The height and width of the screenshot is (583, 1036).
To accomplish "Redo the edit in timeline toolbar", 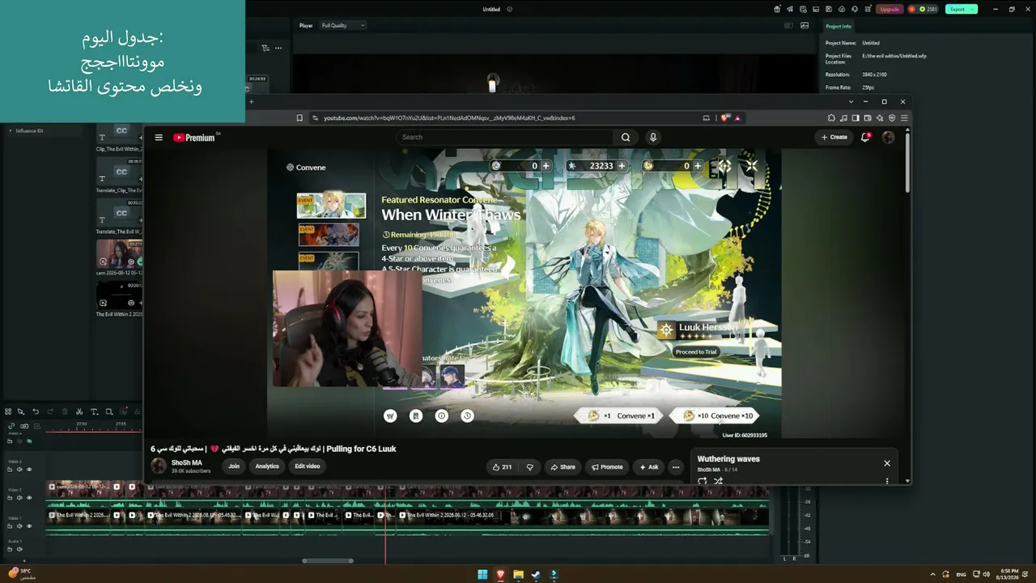I will tap(50, 412).
